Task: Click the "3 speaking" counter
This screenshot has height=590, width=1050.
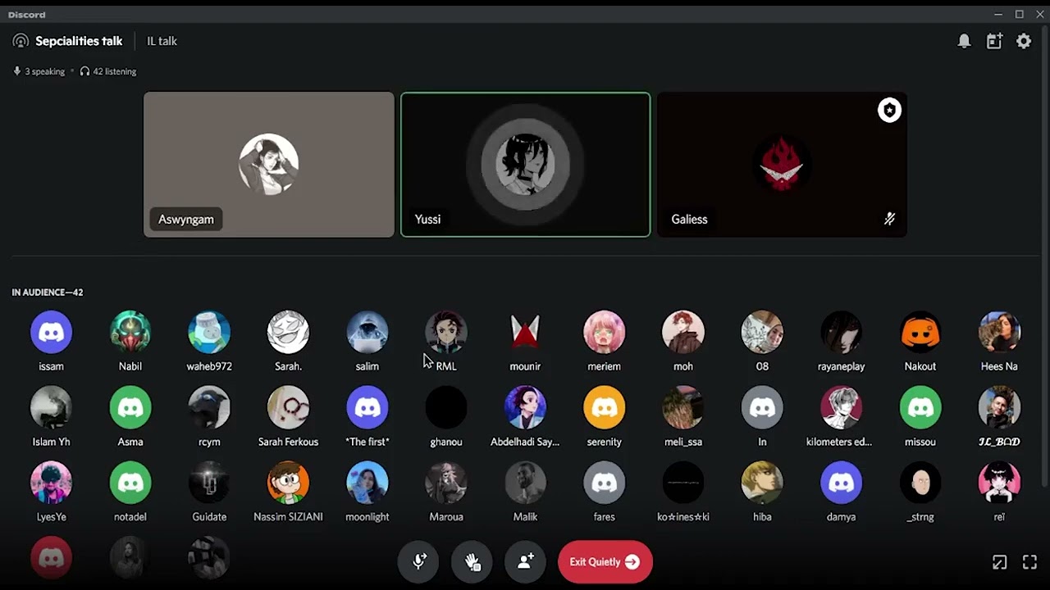Action: coord(39,71)
